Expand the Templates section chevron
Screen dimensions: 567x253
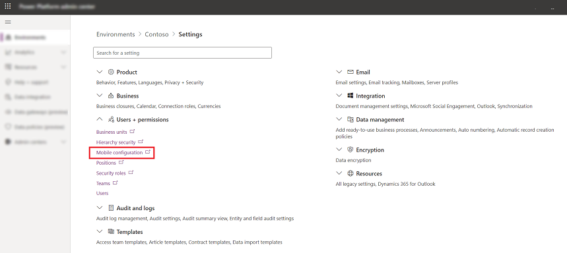tap(100, 232)
